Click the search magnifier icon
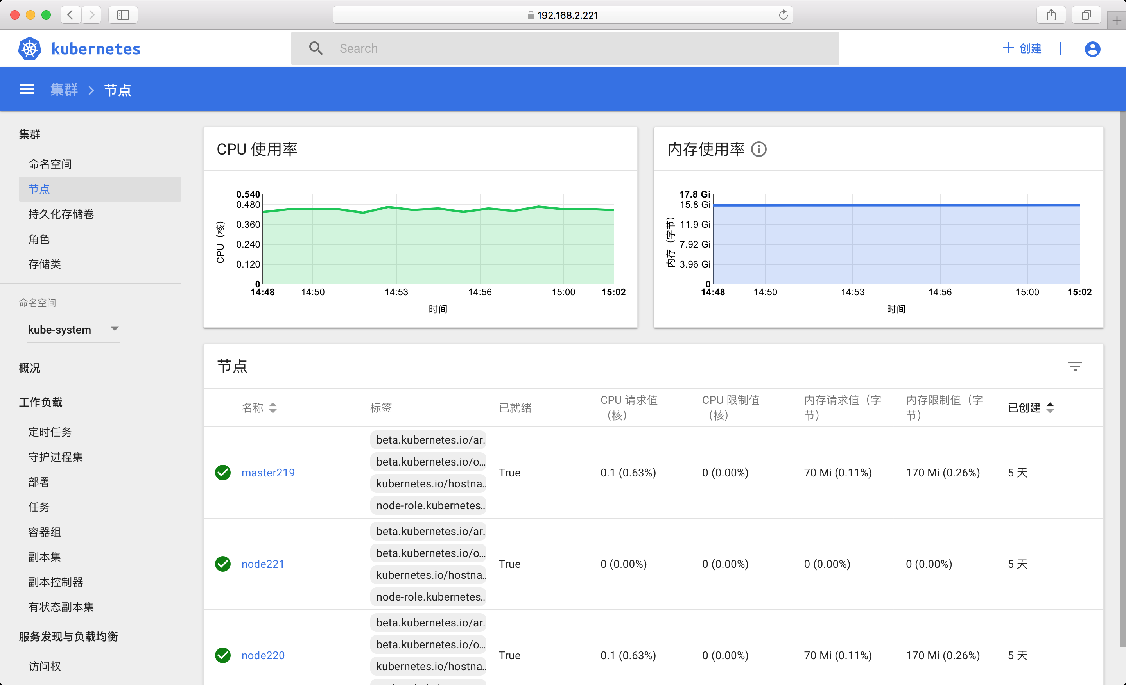The height and width of the screenshot is (685, 1126). [x=316, y=48]
